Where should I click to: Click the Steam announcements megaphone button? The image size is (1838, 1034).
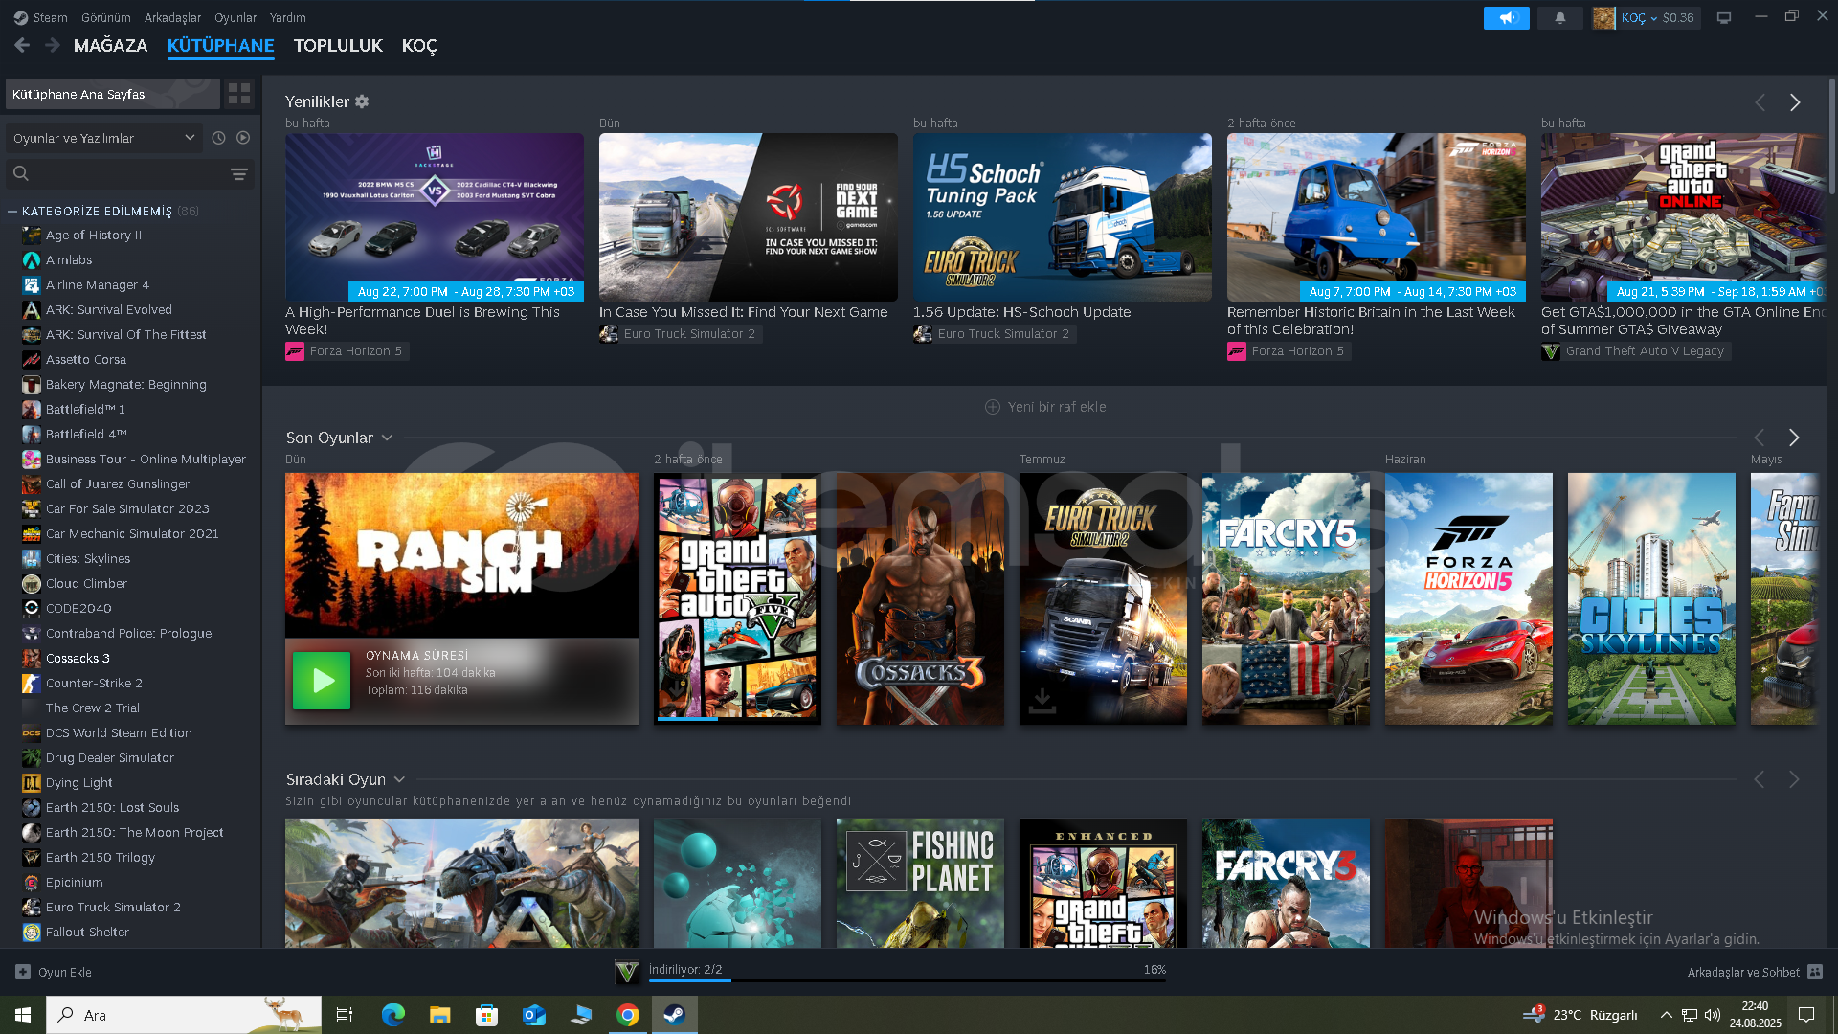1506,18
